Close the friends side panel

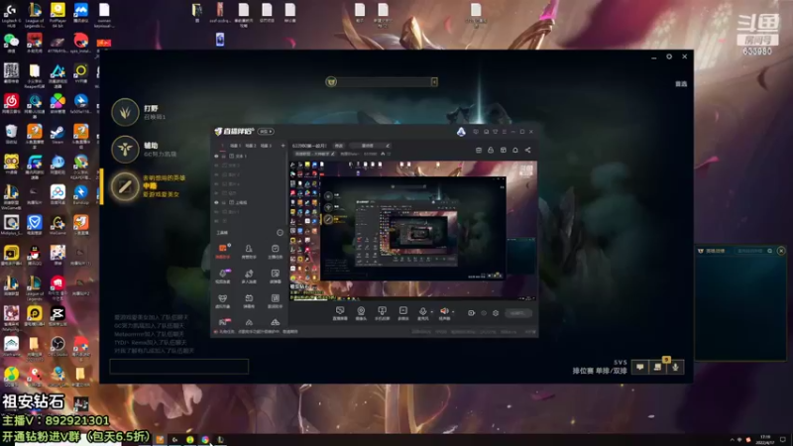(x=781, y=251)
